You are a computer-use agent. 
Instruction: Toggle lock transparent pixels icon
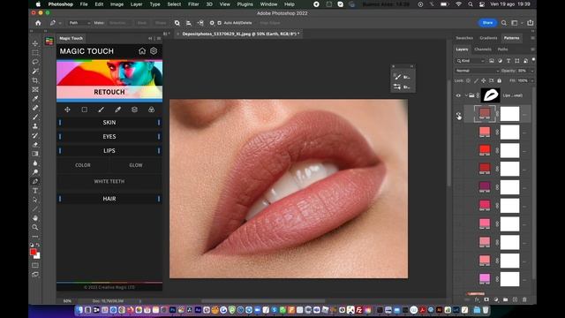[x=469, y=80]
